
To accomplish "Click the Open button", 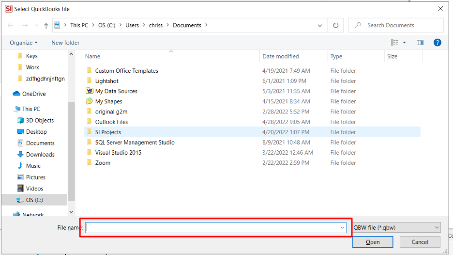I will tap(373, 242).
